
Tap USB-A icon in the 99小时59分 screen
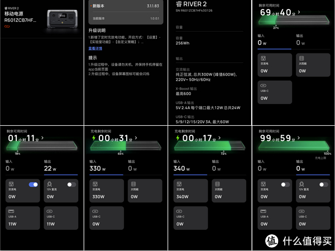click(263, 211)
